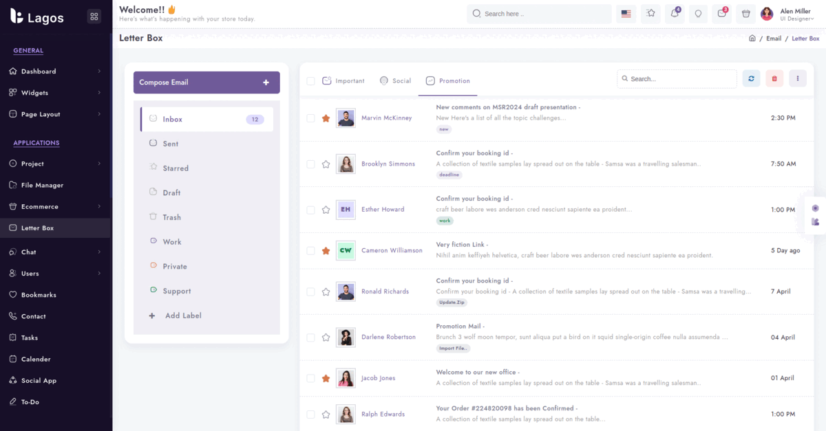Expand the Dashboard sidebar menu
Viewport: 826px width, 431px height.
coord(55,71)
